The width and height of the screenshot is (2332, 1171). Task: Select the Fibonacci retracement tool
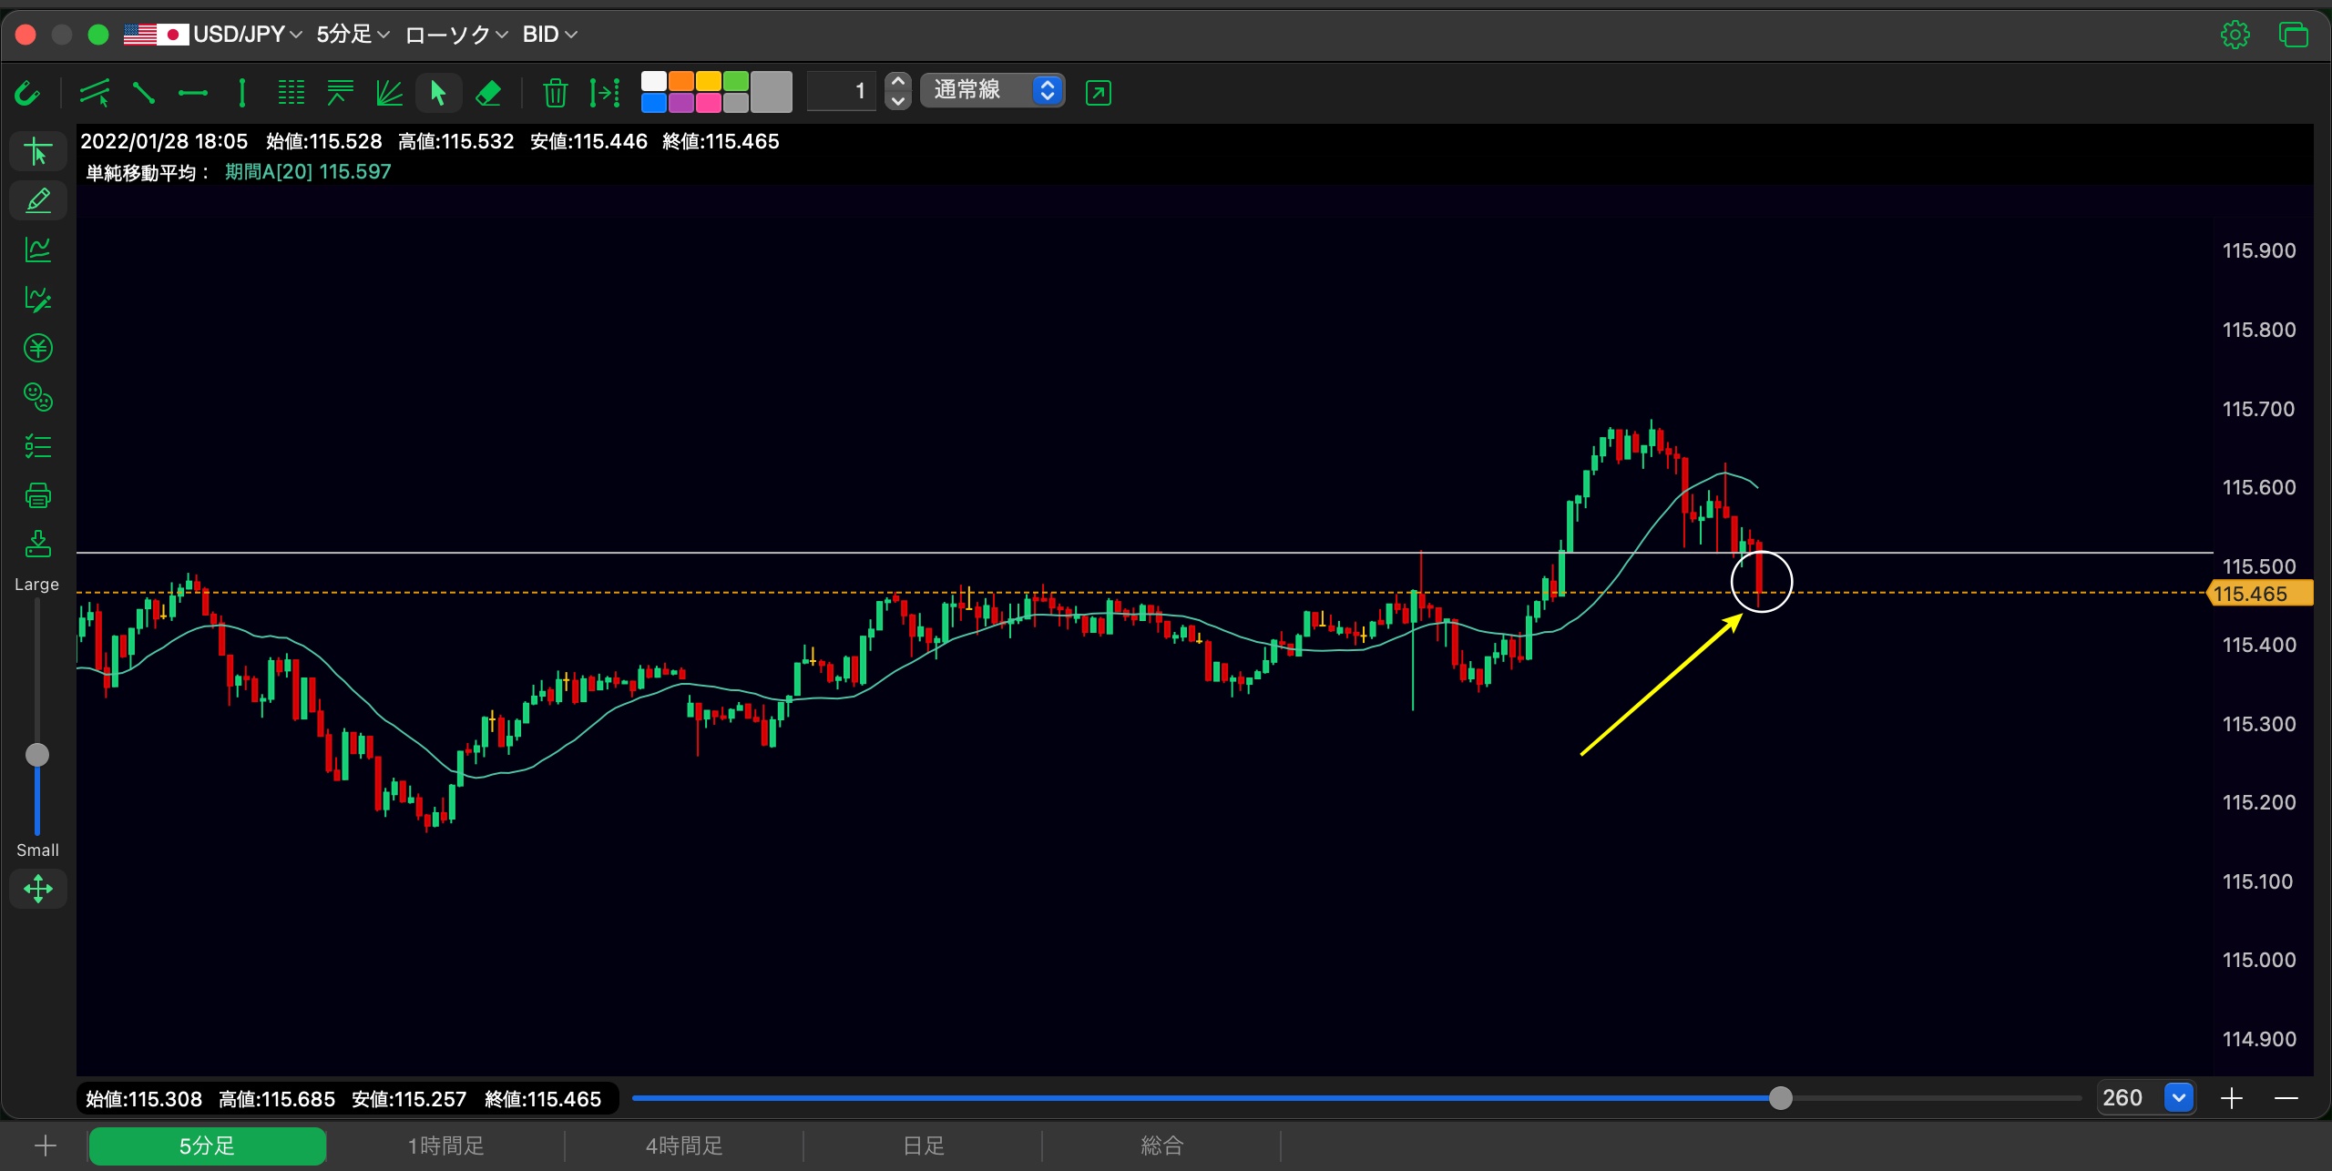341,93
